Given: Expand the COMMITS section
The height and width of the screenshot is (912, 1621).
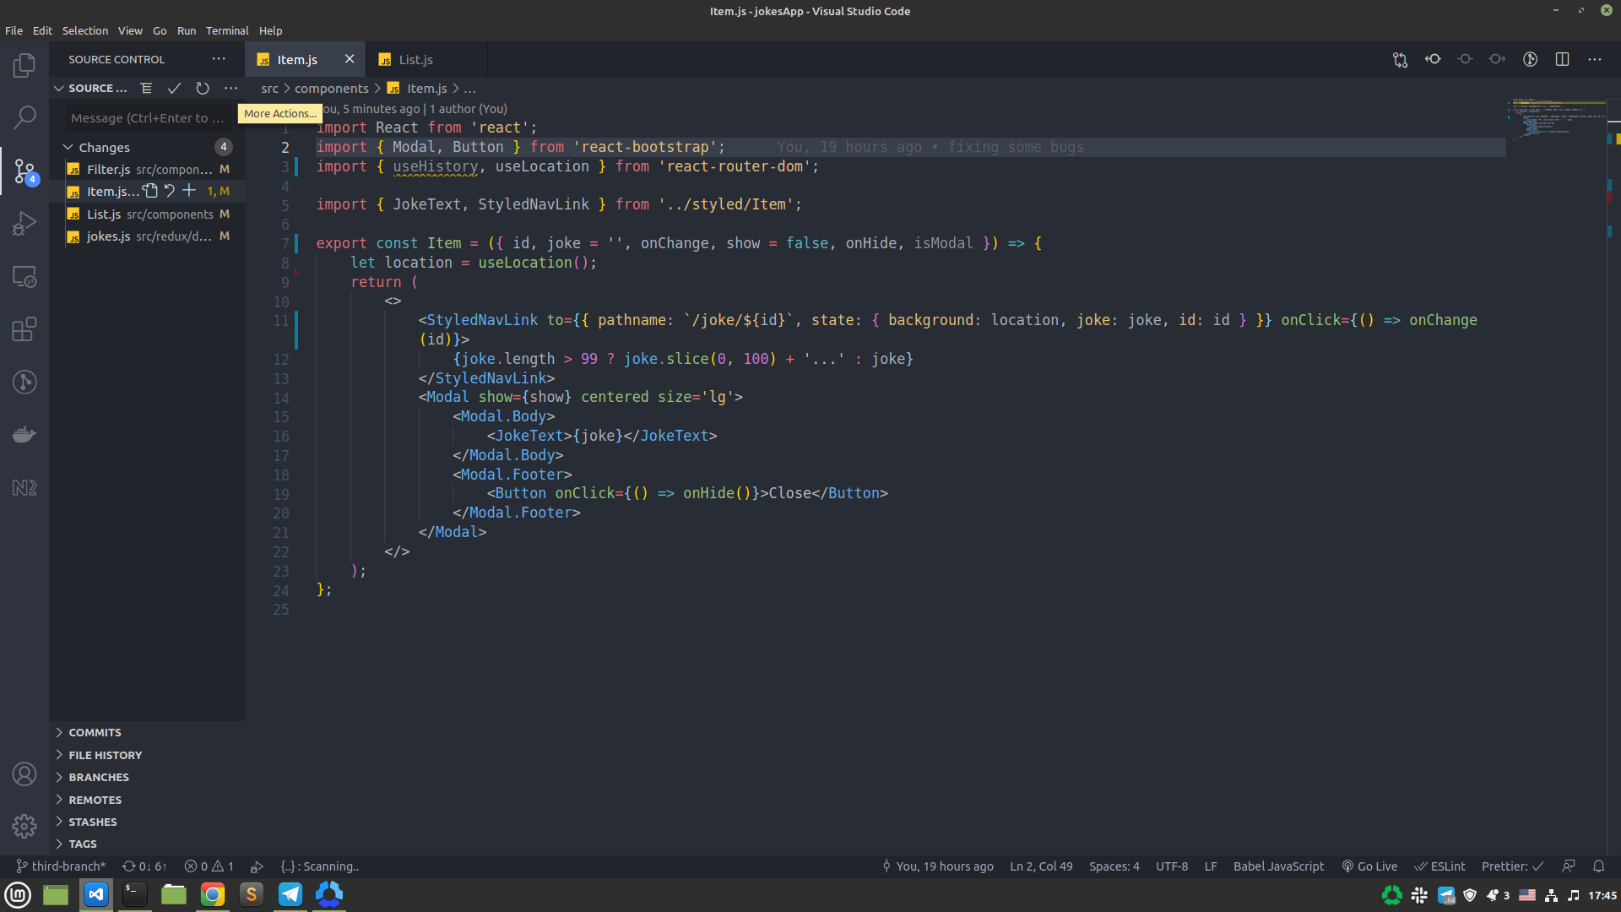Looking at the screenshot, I should tap(94, 732).
